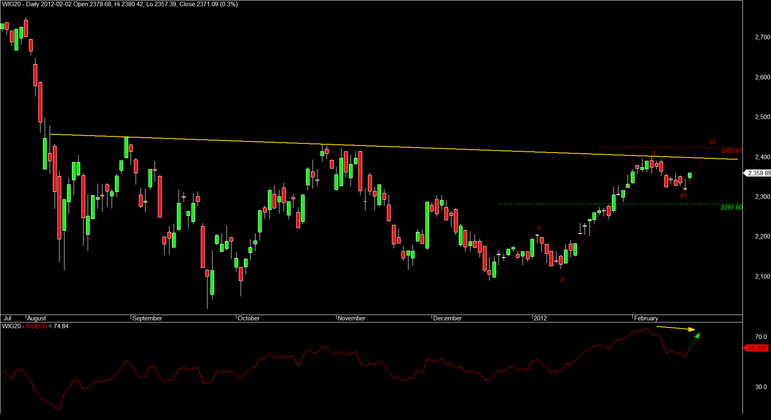Select the wave label 4?
The image size is (771, 420).
(683, 196)
